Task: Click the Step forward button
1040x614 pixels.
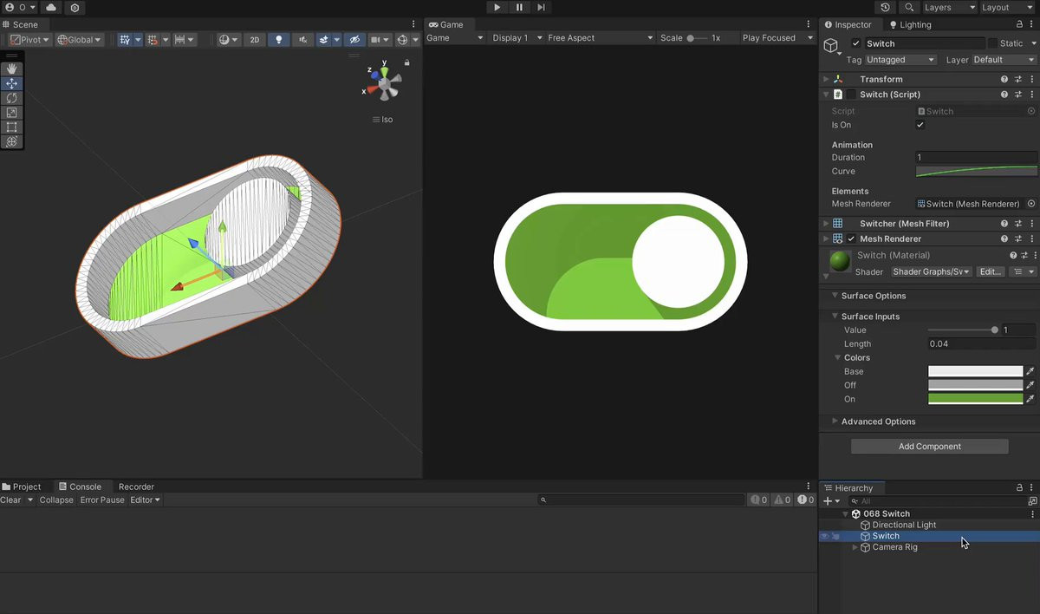Action: pos(541,7)
